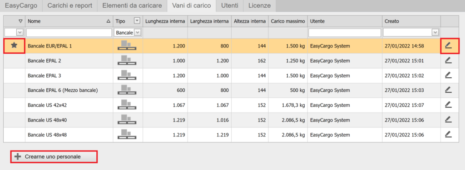
Task: Click the 1.016 internal width value
Action: (x=223, y=120)
